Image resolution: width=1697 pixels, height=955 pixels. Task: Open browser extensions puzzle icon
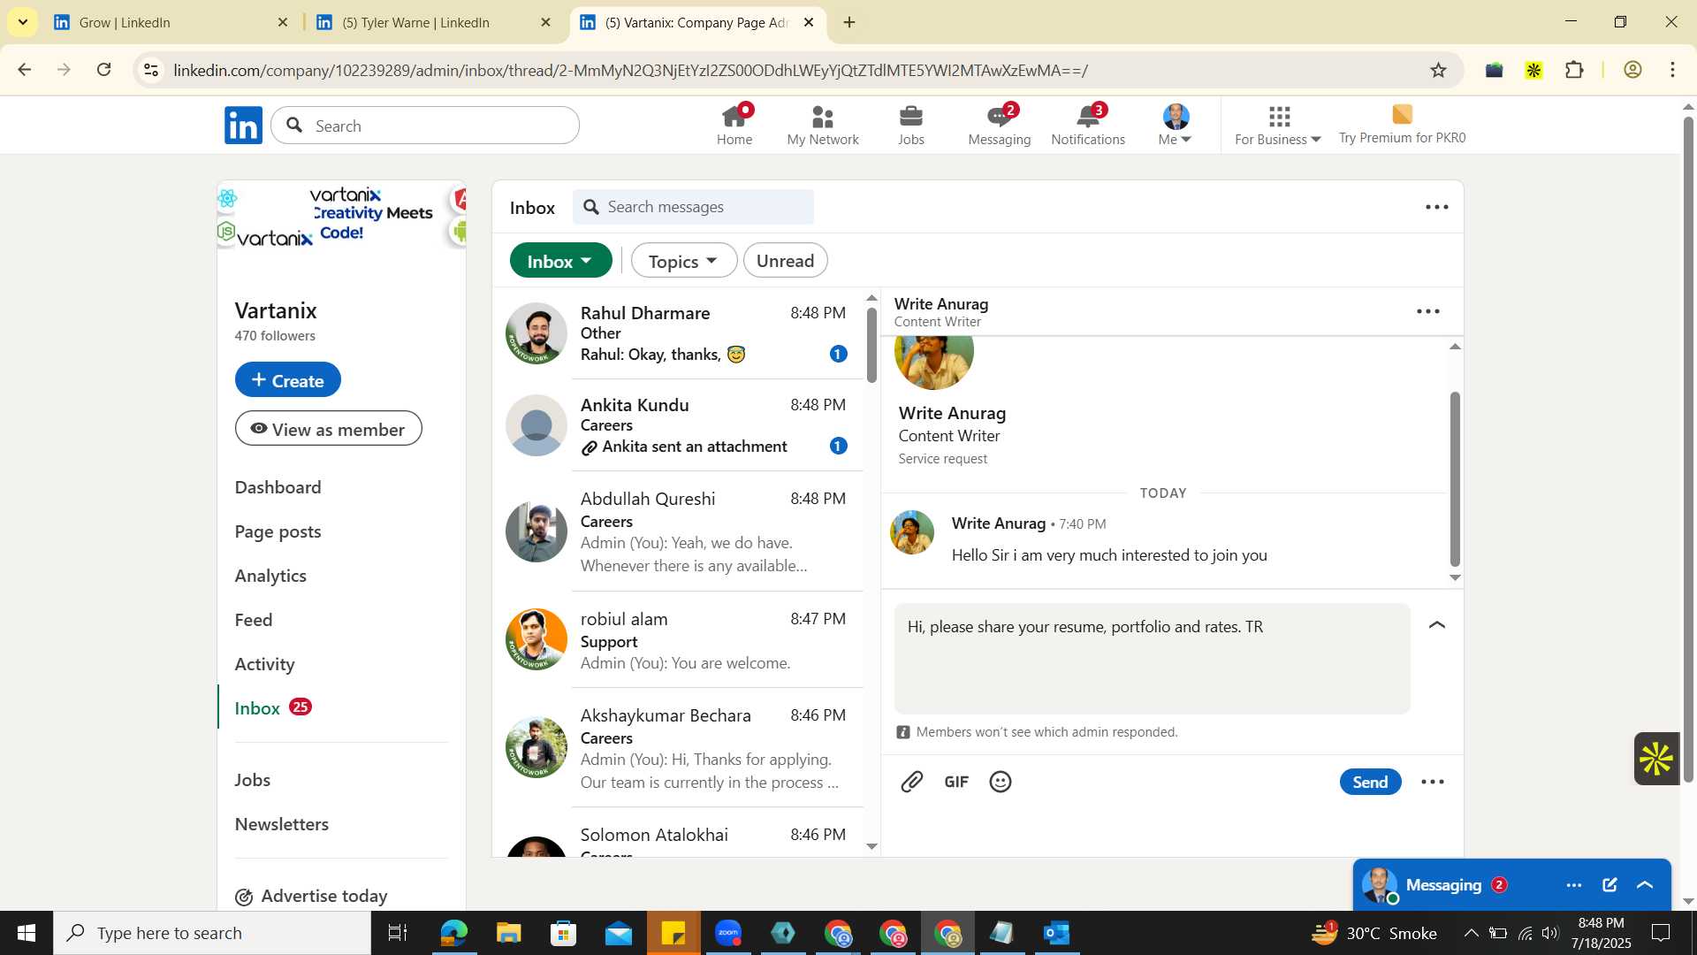tap(1574, 70)
